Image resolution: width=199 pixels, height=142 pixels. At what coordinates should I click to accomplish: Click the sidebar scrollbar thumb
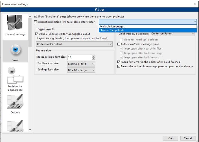[30, 33]
